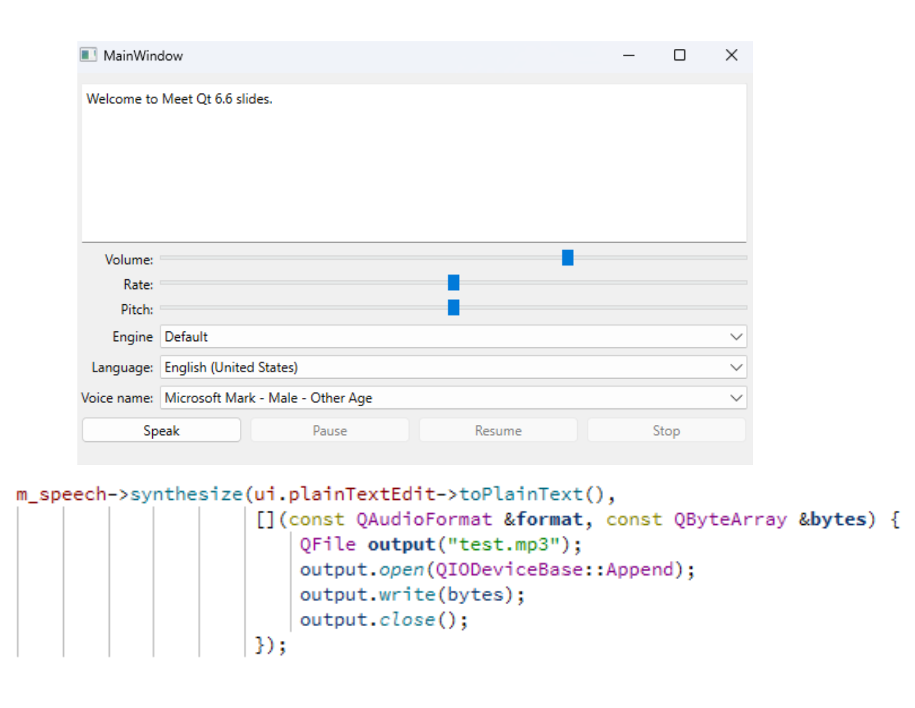Screen dimensions: 915x708
Task: Click the disabled Pause button
Action: pos(330,430)
